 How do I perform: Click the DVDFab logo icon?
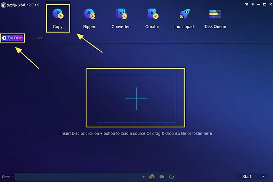[3, 5]
